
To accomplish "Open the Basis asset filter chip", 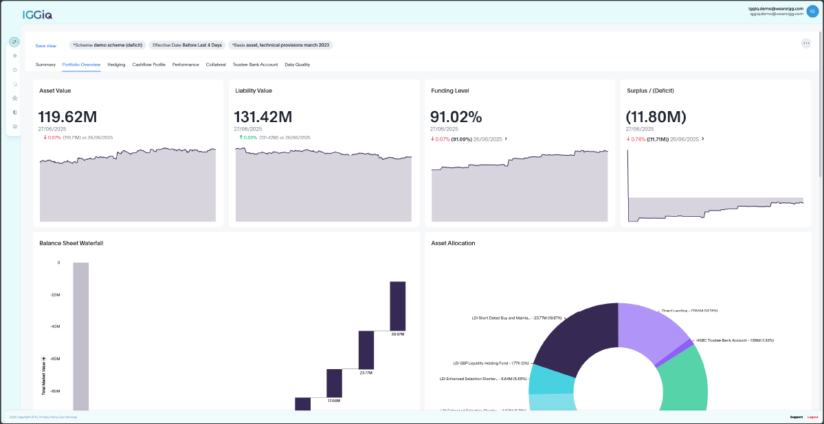I will [280, 45].
